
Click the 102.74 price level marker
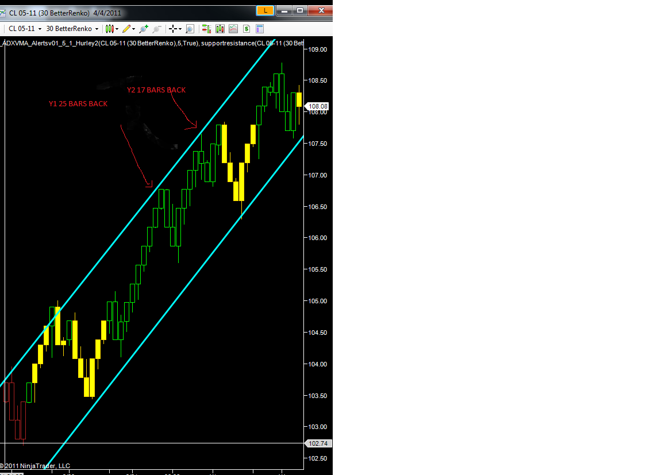[318, 443]
